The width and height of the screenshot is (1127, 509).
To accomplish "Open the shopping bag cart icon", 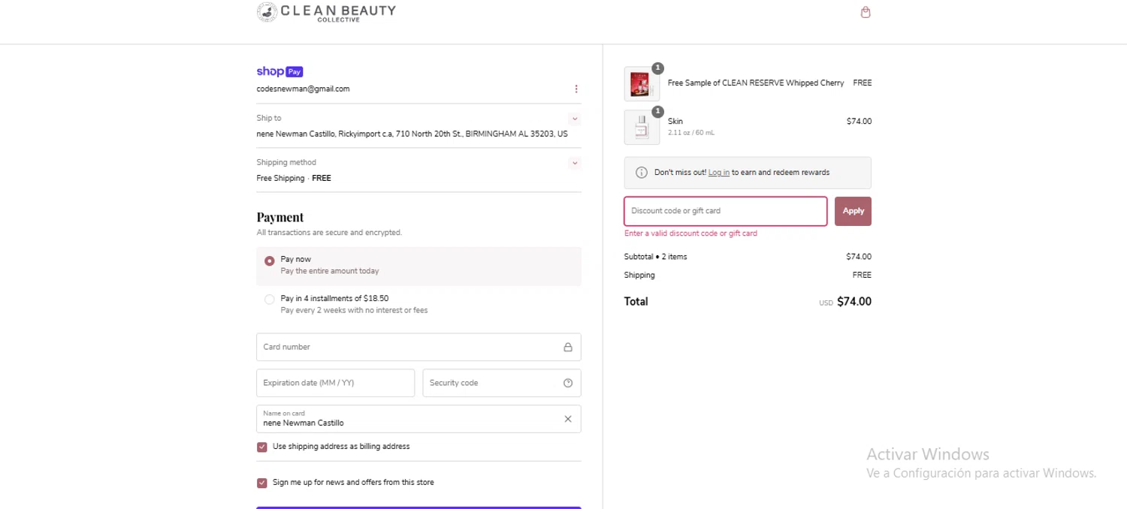I will (x=866, y=12).
